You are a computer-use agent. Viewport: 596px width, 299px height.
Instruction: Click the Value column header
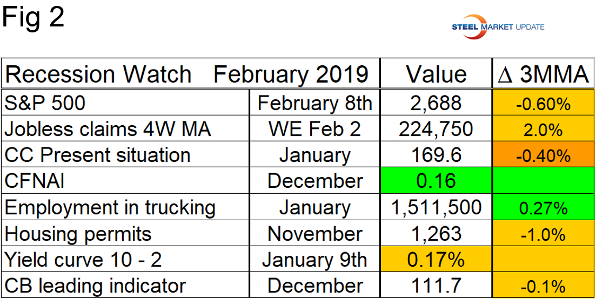tap(437, 74)
